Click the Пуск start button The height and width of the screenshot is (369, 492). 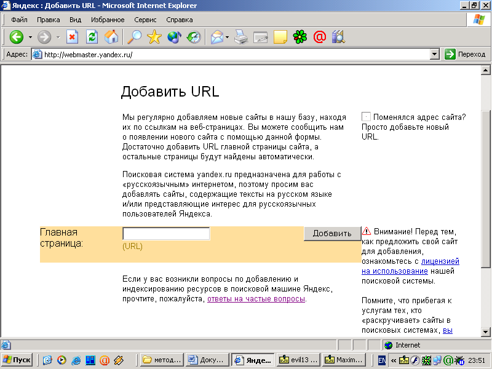pos(17,360)
